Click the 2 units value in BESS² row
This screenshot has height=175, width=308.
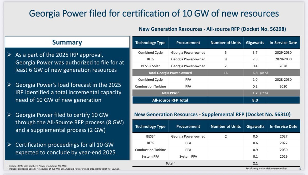coord(226,136)
